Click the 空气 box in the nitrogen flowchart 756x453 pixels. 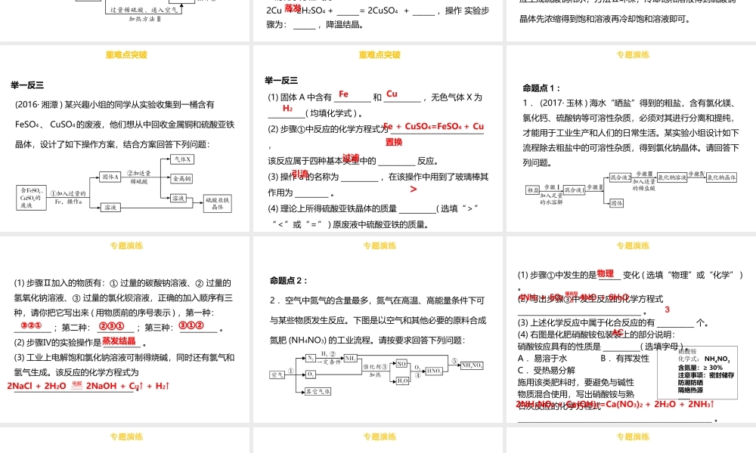[x=277, y=374]
